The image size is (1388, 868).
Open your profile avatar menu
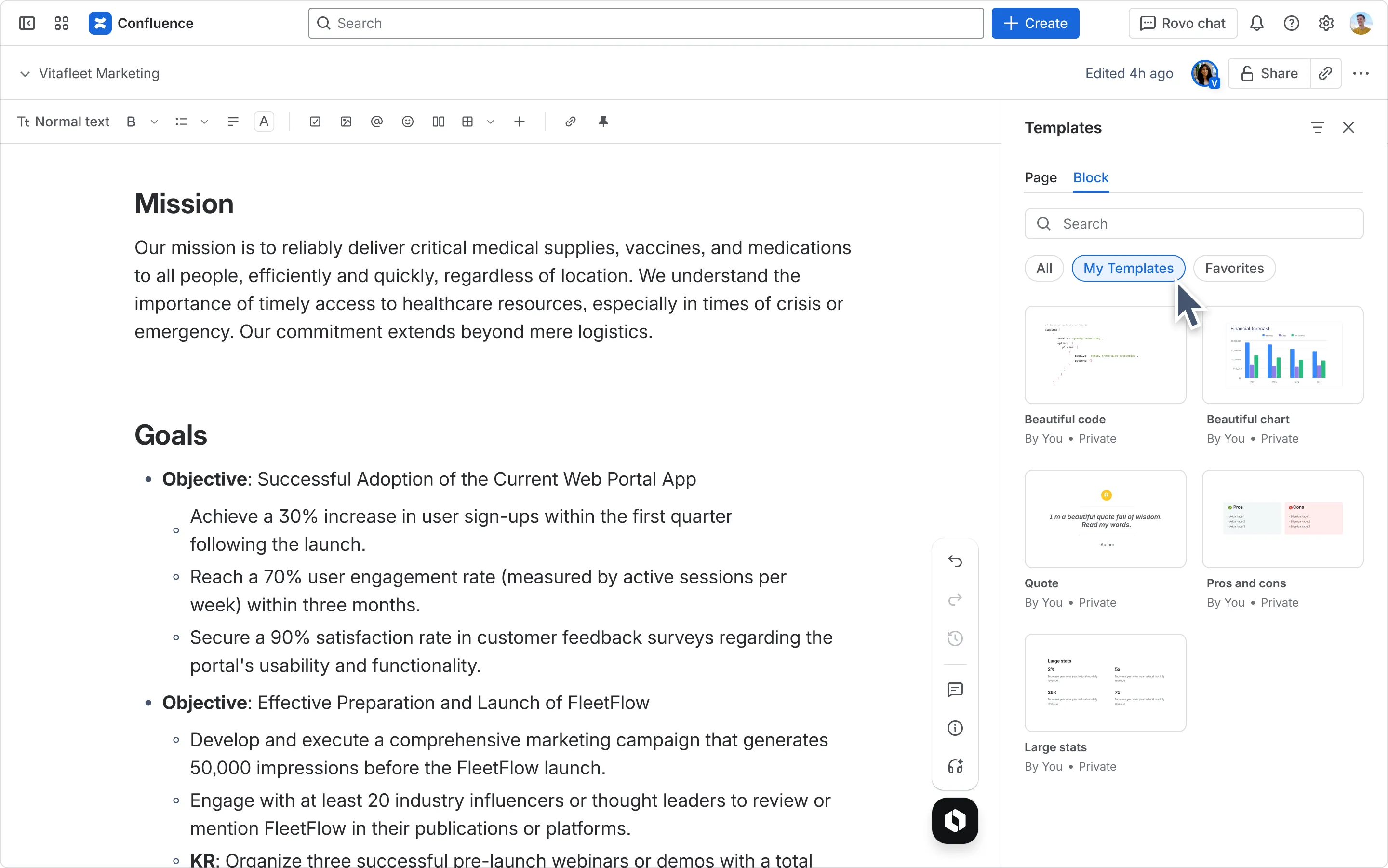tap(1361, 23)
